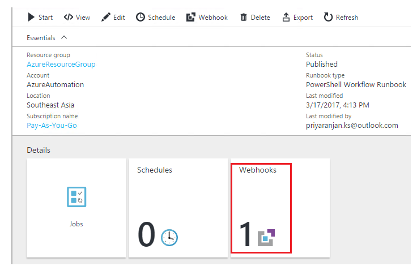Select the priyaranjan.ks@outlook.com text
The height and width of the screenshot is (275, 417).
tap(352, 126)
